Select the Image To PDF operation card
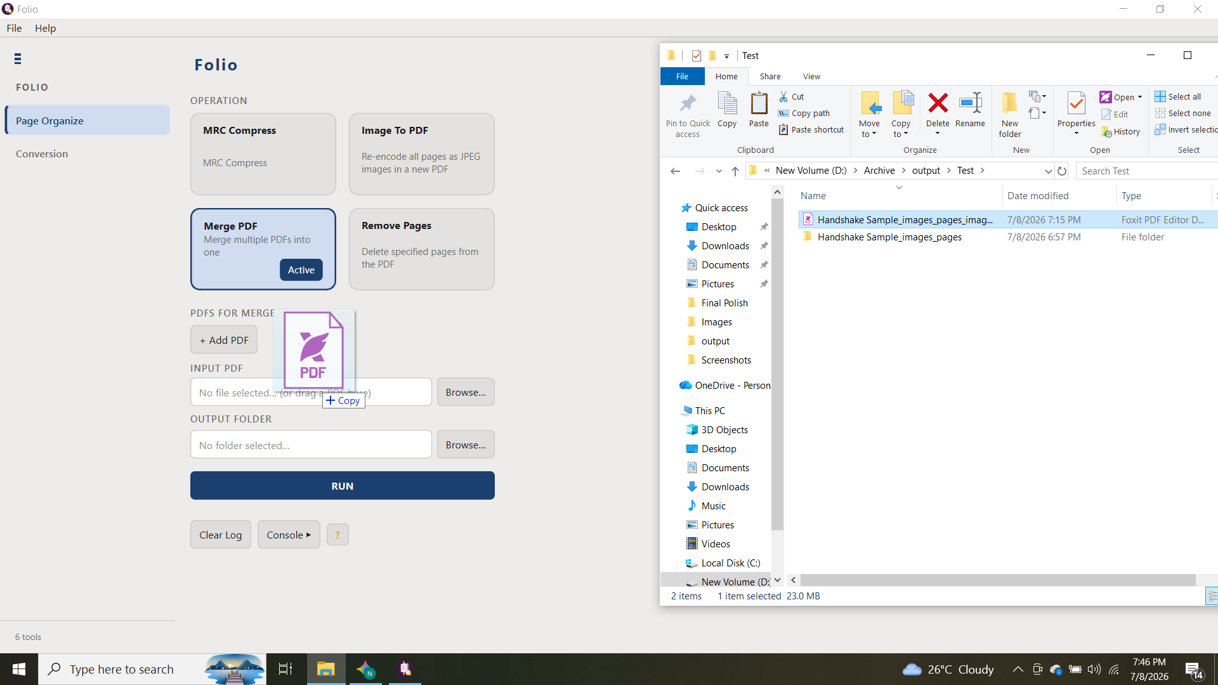The image size is (1218, 685). tap(422, 154)
